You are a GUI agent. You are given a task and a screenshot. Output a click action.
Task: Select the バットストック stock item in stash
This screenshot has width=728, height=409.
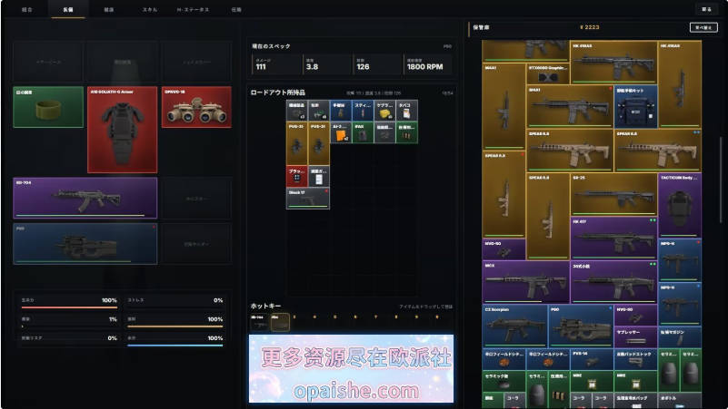pos(635,359)
